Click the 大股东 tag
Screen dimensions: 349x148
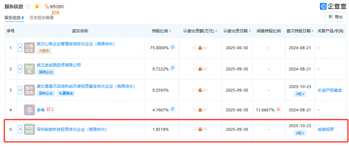click(x=44, y=51)
